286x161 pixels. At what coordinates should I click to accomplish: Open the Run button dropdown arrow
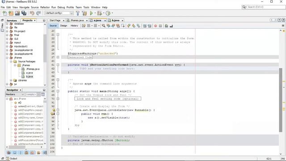95,13
